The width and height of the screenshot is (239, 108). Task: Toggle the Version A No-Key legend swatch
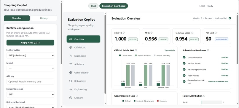[155, 55]
